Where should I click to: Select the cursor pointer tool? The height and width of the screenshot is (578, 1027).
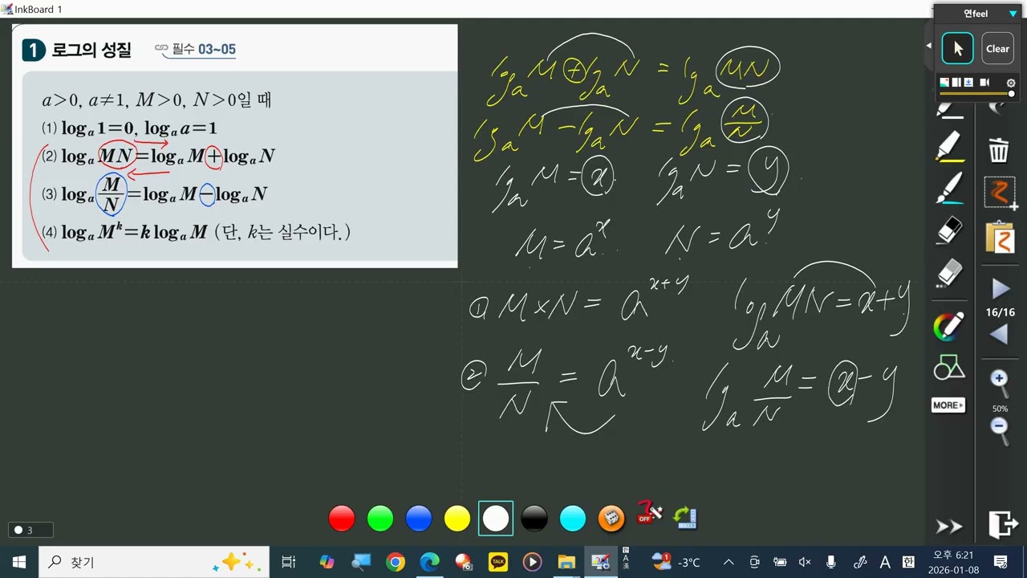[957, 48]
